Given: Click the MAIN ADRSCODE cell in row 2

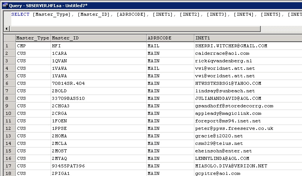Looking at the screenshot, I should (170, 53).
